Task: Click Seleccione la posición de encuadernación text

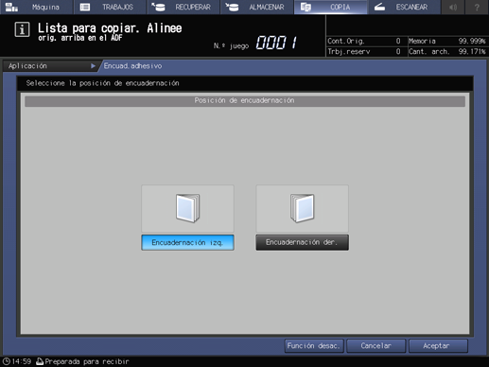Action: point(102,83)
